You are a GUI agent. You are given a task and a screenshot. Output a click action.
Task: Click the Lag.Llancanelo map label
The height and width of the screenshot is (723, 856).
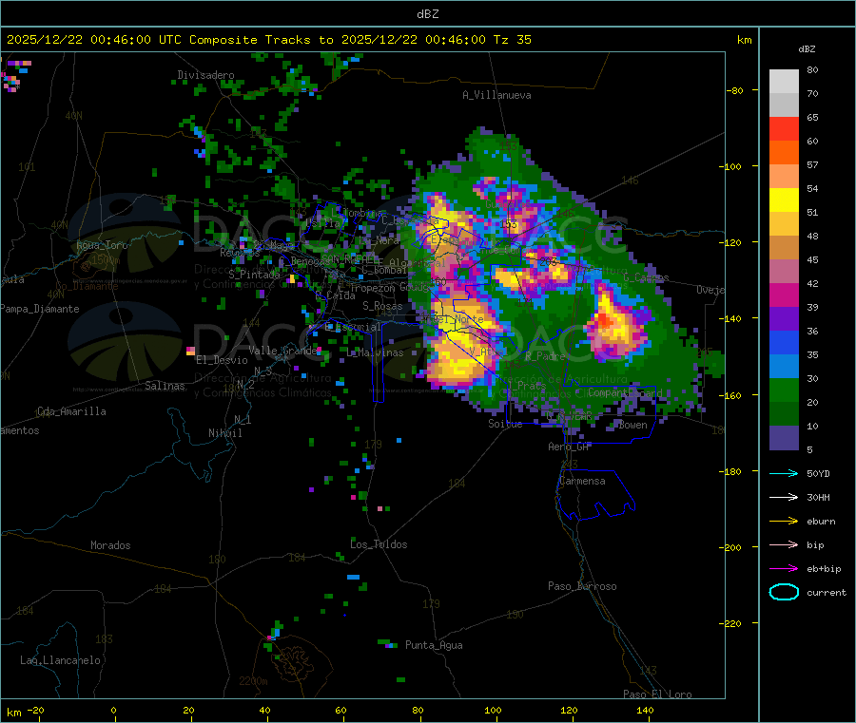point(61,660)
